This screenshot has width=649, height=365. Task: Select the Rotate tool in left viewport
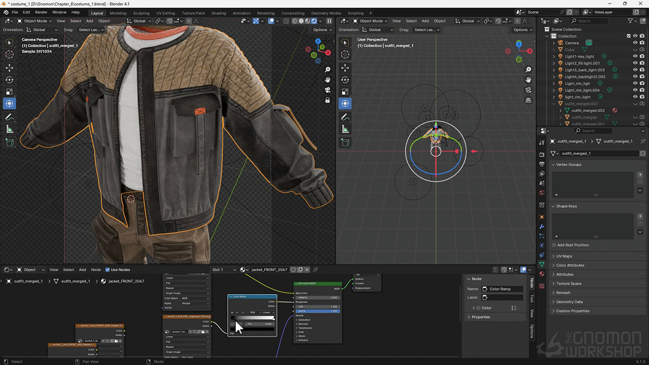[x=9, y=80]
